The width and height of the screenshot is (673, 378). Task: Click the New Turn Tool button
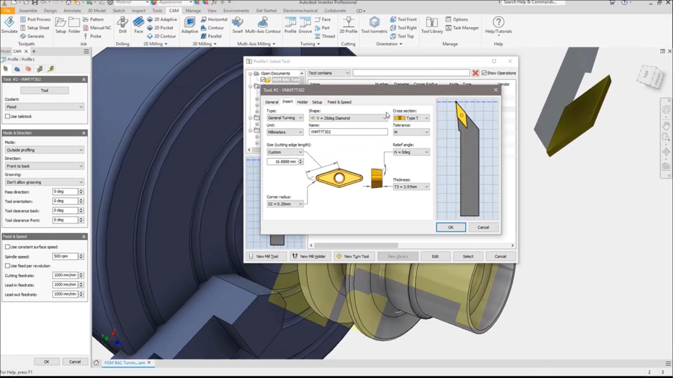354,256
